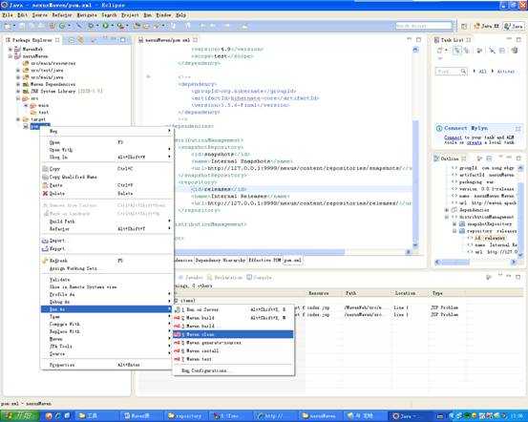Viewport: 528px width, 422px height.
Task: Click the Synchronize icon in Task List toolbar
Action: click(515, 51)
